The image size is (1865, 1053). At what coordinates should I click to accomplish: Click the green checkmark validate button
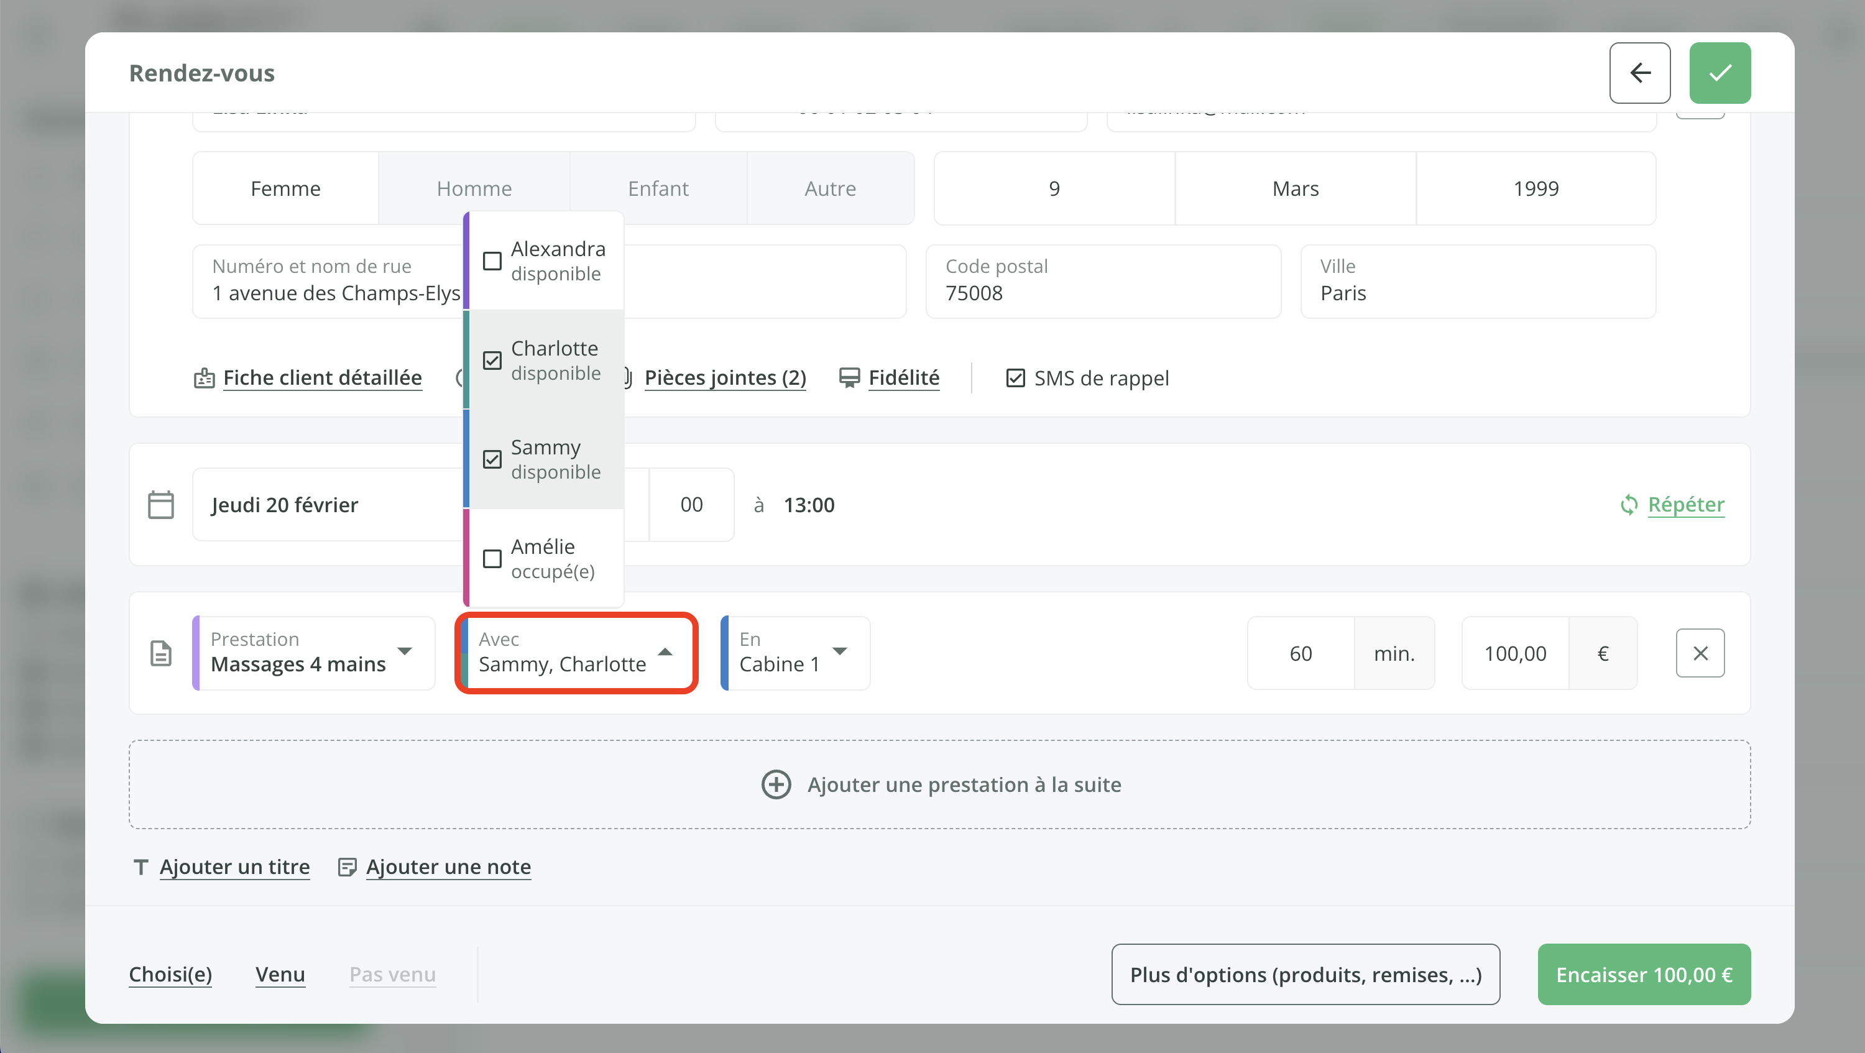coord(1720,73)
